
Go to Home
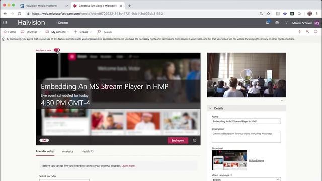[10, 32]
